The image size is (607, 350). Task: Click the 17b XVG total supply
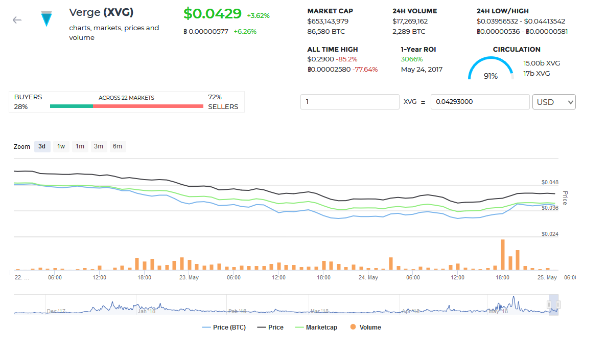pos(536,74)
